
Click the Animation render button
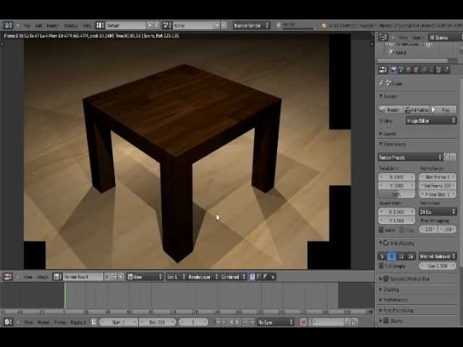417,110
